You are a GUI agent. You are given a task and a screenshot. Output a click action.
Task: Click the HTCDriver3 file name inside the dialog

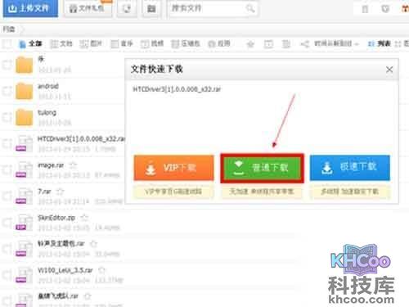coord(177,89)
